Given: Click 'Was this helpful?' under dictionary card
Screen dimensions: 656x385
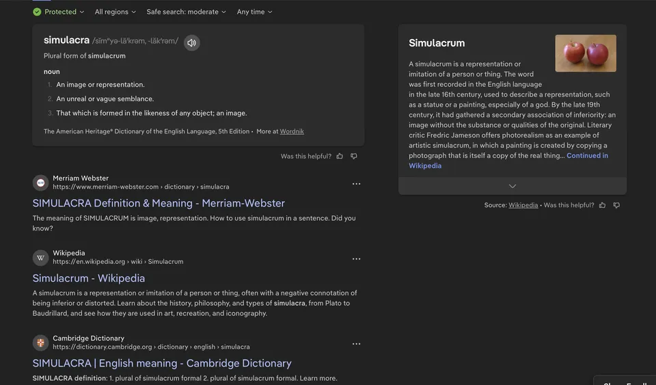Looking at the screenshot, I should click(x=306, y=156).
